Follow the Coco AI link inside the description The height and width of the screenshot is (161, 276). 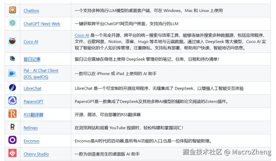[x=82, y=35]
